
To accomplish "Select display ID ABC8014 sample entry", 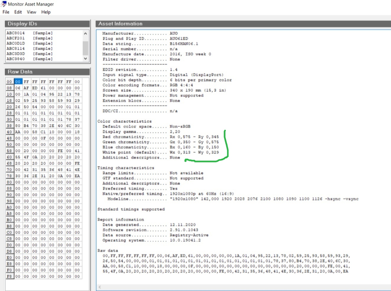I will point(30,33).
